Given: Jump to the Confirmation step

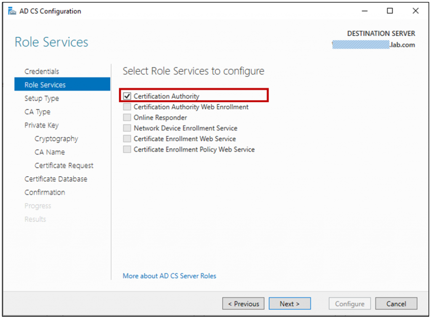Looking at the screenshot, I should tap(45, 193).
